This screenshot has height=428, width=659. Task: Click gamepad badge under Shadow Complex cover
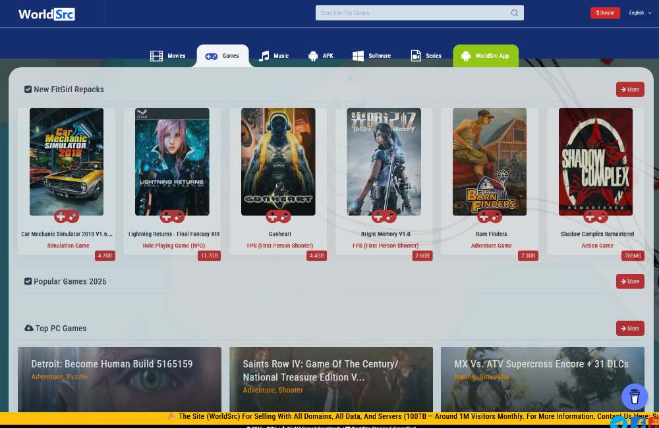tap(596, 217)
